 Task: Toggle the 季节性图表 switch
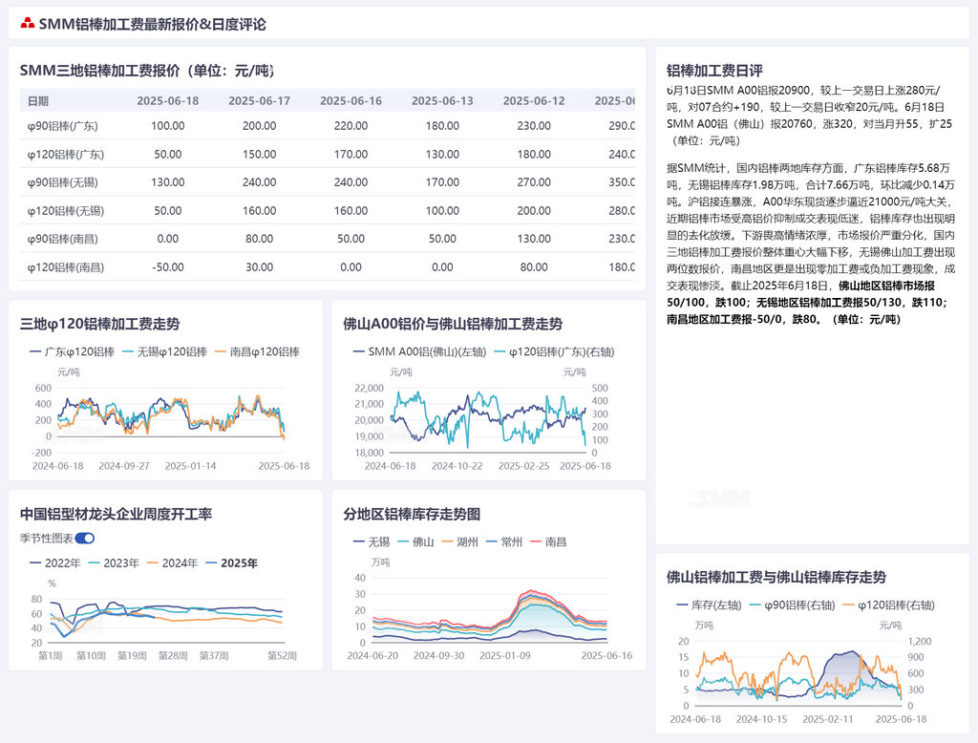(84, 539)
